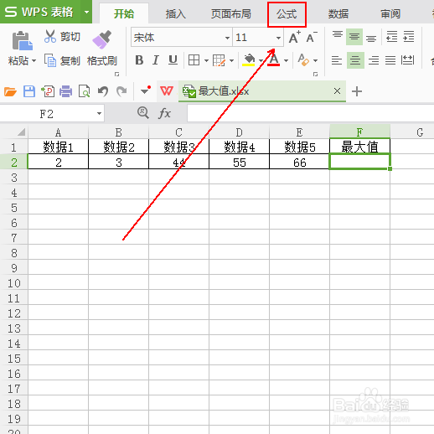
Task: Expand the draw border dropdown arrow
Action: pos(231,60)
